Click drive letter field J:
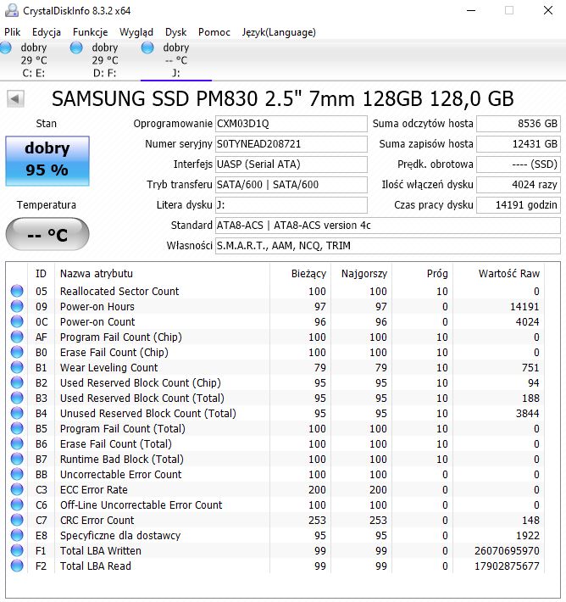The height and width of the screenshot is (602, 566). pyautogui.click(x=291, y=205)
